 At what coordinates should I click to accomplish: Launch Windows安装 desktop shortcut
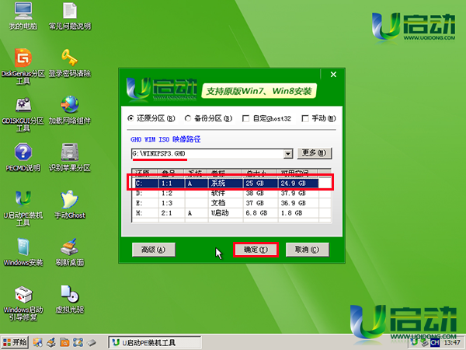24,249
